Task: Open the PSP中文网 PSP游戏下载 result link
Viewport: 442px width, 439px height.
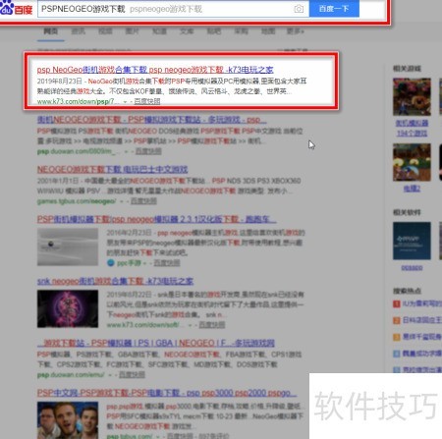Action: [167, 393]
